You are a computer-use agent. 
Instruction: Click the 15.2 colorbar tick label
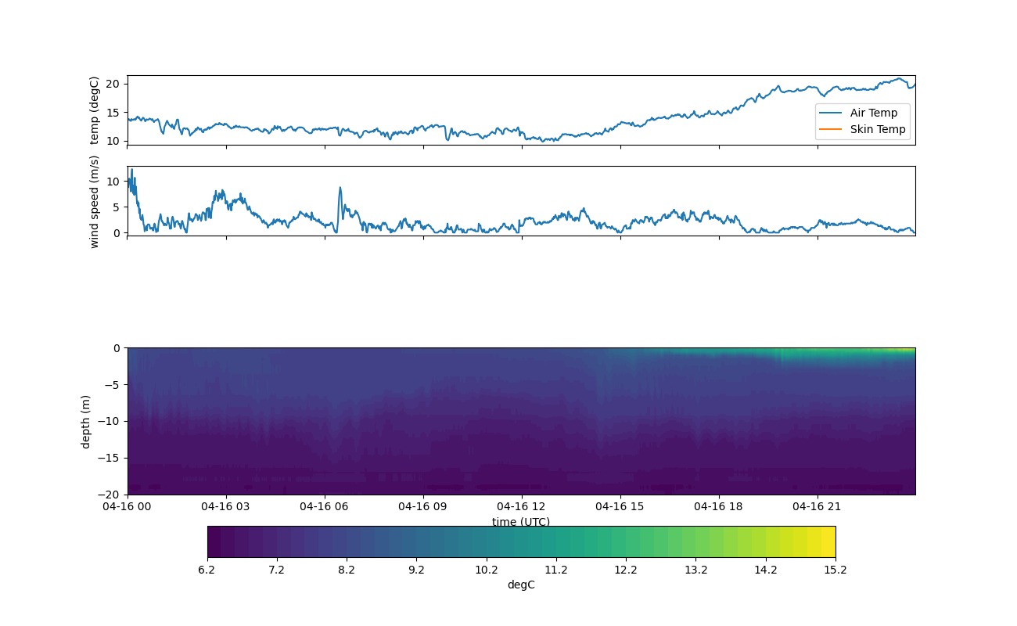835,570
